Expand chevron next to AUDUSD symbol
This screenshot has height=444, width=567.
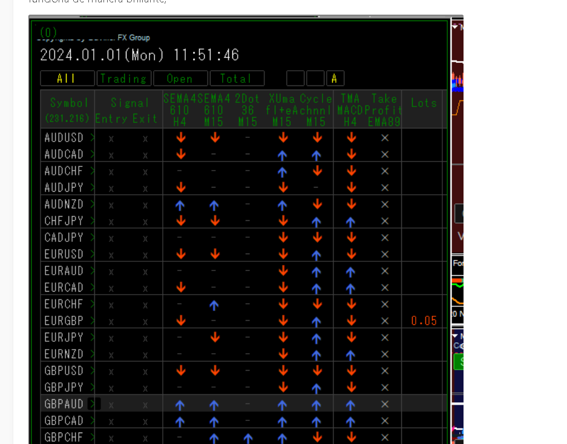click(x=93, y=137)
